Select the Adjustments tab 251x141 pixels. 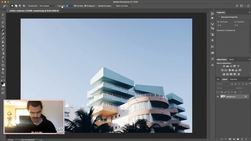click(x=222, y=60)
